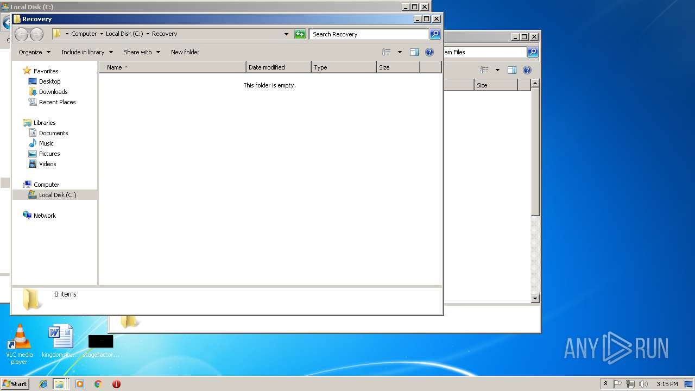Launch Google Chrome from the taskbar
Viewport: 695px width, 391px height.
[98, 384]
